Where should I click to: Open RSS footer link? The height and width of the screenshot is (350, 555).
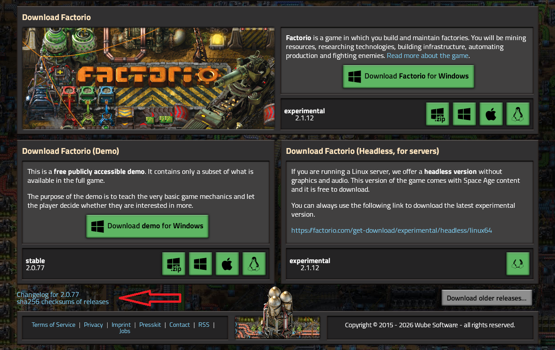[x=204, y=325]
